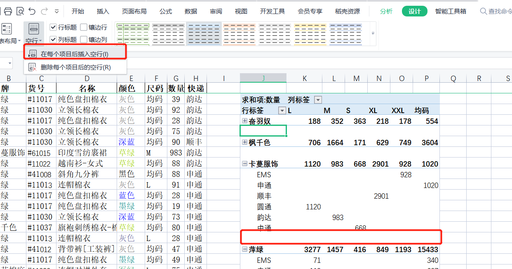Click the 查找命令 search field
The image size is (512, 269).
tap(499, 11)
